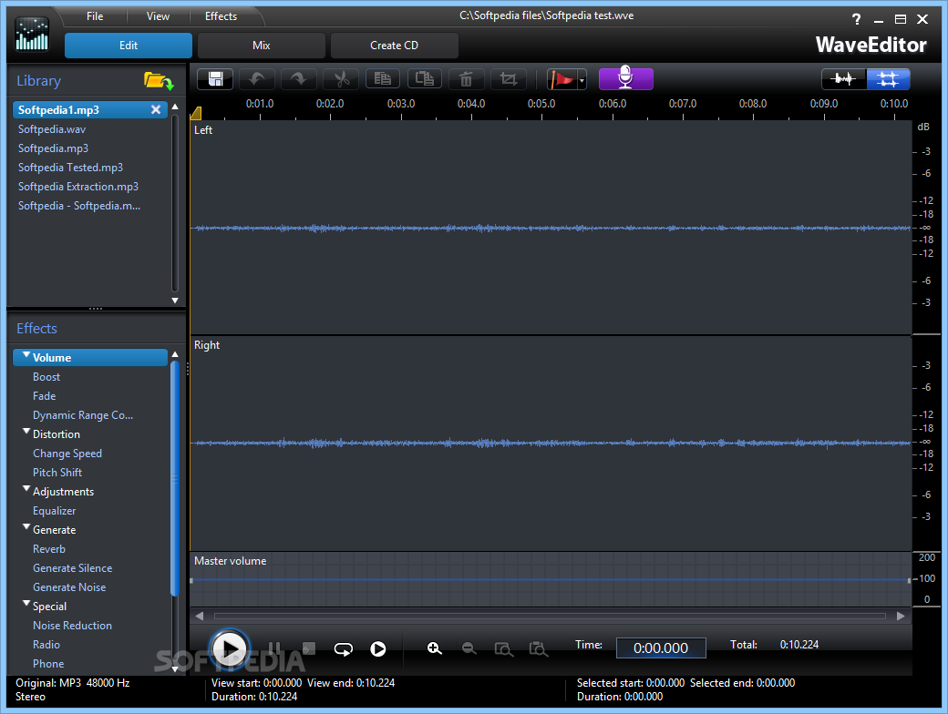
Task: Collapse the Volume effects group
Action: click(26, 356)
